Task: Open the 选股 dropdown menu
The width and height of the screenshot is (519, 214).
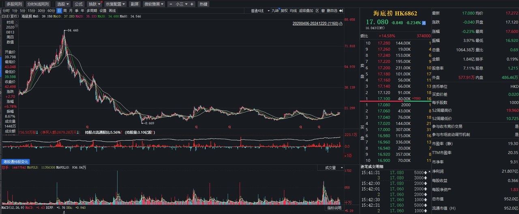Action: 63,4
